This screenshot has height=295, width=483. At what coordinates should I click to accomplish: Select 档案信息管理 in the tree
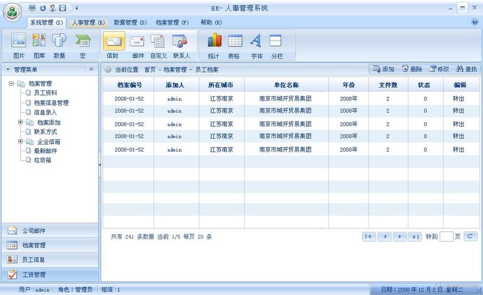pyautogui.click(x=51, y=103)
